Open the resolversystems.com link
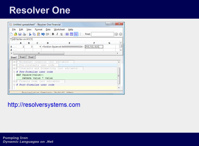The width and height of the screenshot is (199, 146). point(44,105)
